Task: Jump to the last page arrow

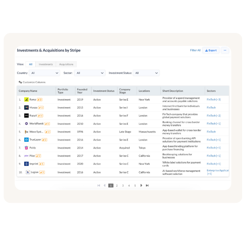Action: click(147, 185)
